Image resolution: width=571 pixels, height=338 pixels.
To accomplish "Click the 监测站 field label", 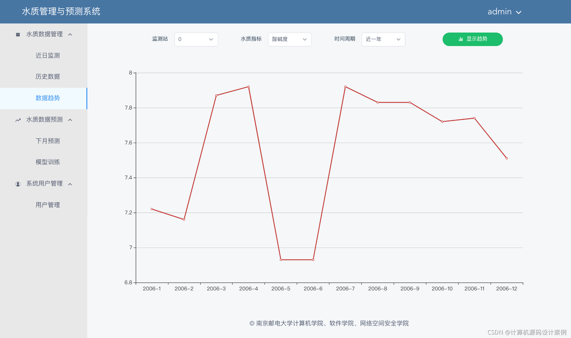I will tap(160, 39).
